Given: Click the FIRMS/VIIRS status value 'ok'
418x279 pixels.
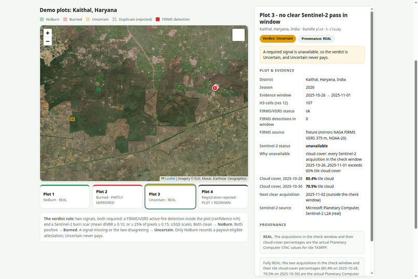Looking at the screenshot, I should click(308, 111).
